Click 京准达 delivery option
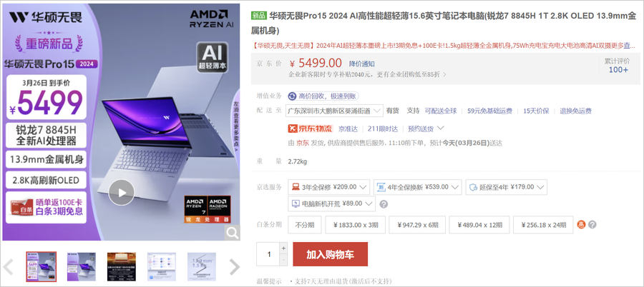This screenshot has height=287, width=644. (x=348, y=129)
